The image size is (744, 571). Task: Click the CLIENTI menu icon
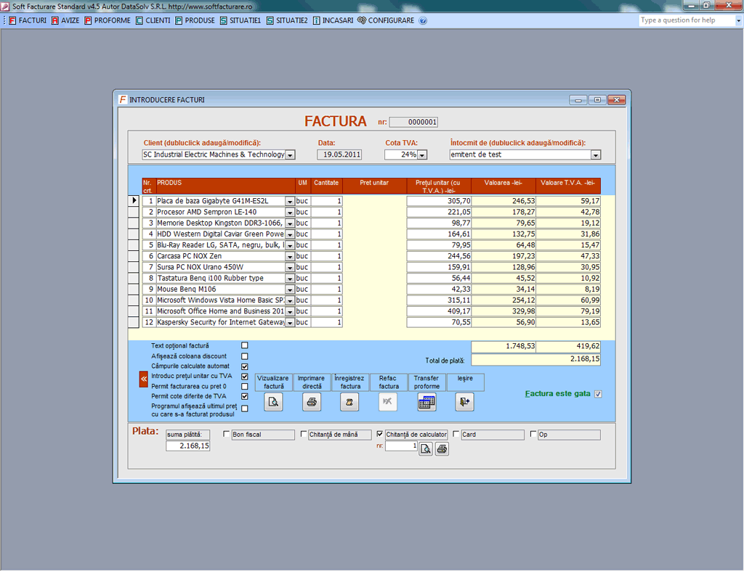pyautogui.click(x=139, y=21)
